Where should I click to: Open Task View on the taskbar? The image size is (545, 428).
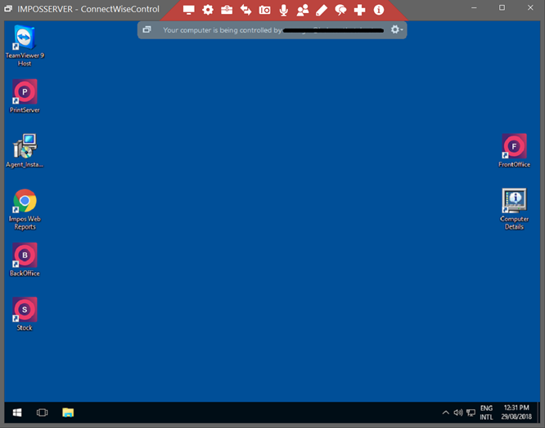point(42,412)
